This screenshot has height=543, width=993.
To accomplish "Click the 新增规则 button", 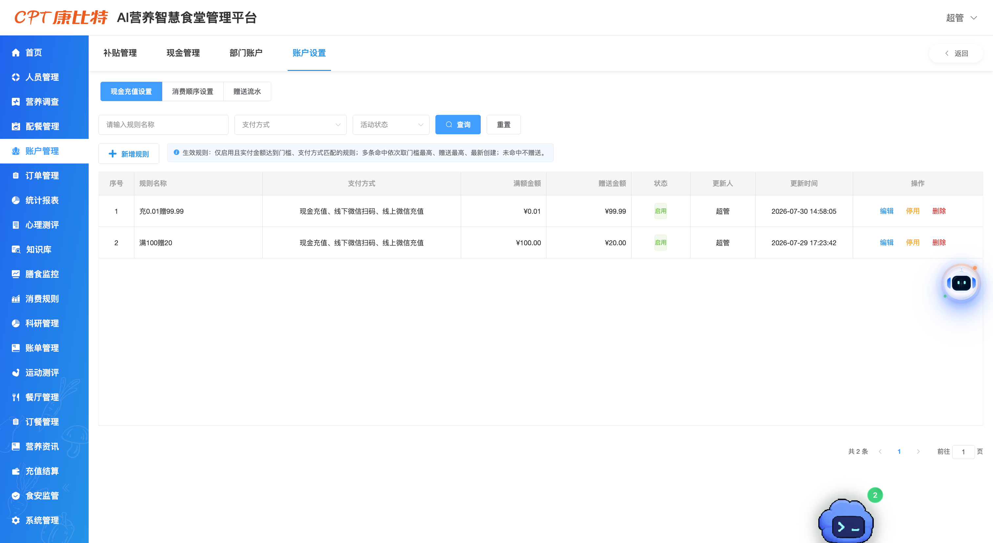I will coord(129,154).
